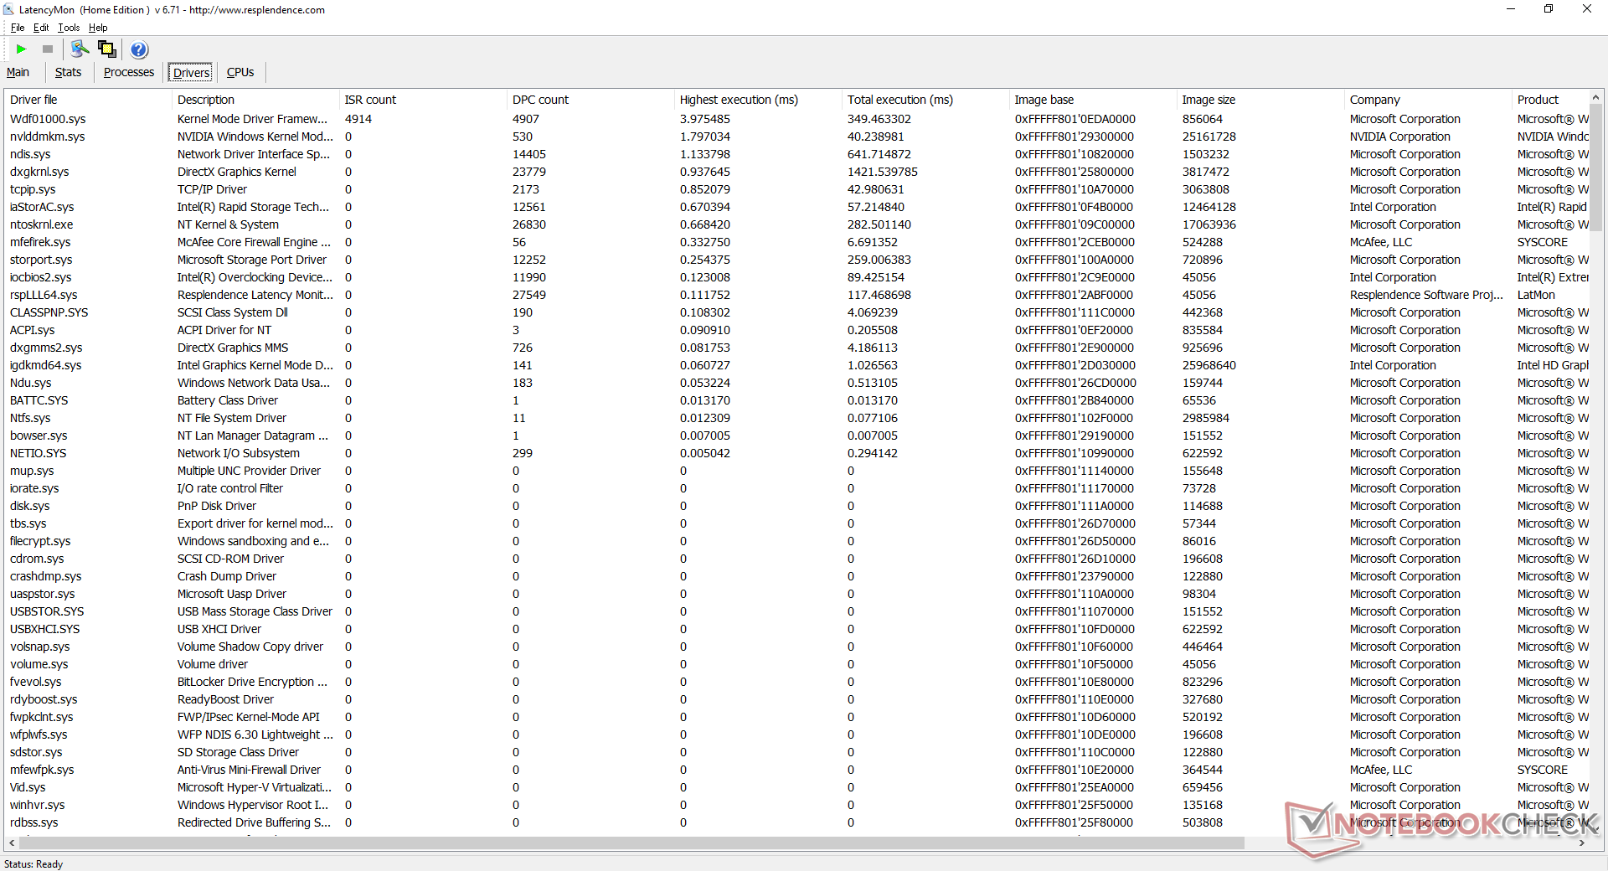The width and height of the screenshot is (1608, 871).
Task: Sort by Company column header
Action: (x=1428, y=100)
